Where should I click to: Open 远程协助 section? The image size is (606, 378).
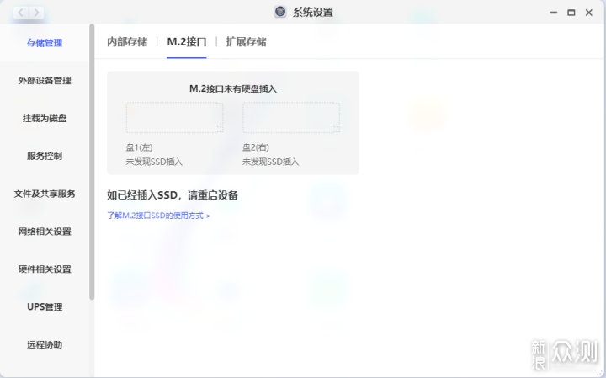[x=45, y=345]
